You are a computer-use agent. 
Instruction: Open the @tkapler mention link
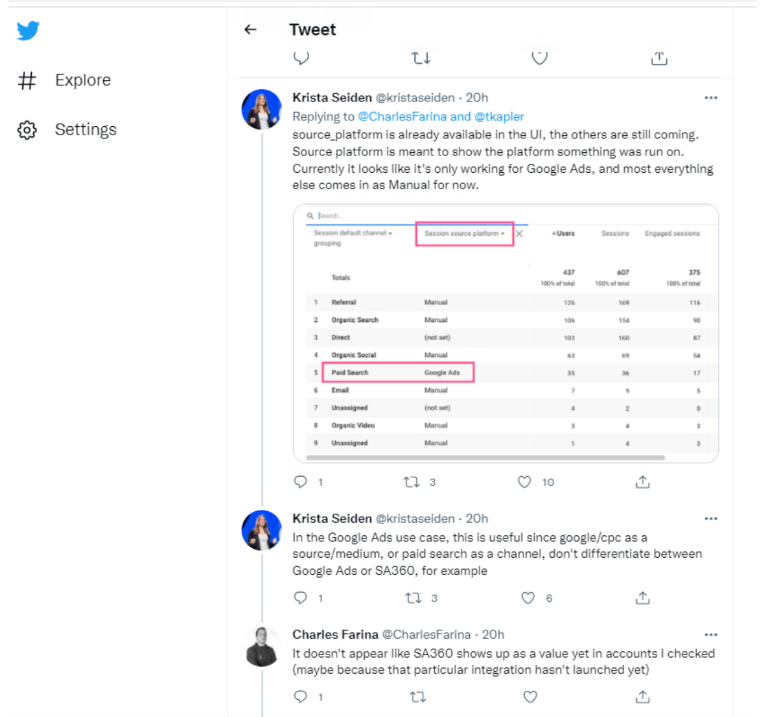coord(499,117)
